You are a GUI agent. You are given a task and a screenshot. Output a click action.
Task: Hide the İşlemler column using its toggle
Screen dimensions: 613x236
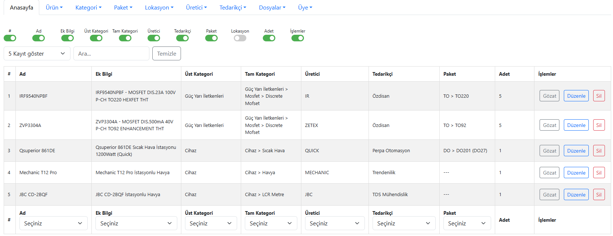tap(297, 38)
